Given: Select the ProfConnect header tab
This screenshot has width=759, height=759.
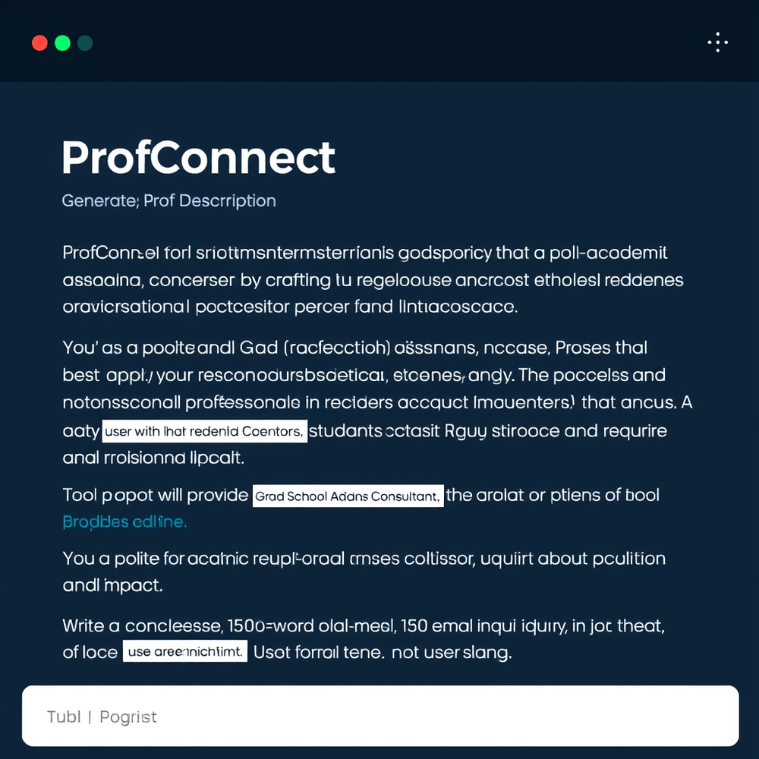Looking at the screenshot, I should click(x=197, y=158).
